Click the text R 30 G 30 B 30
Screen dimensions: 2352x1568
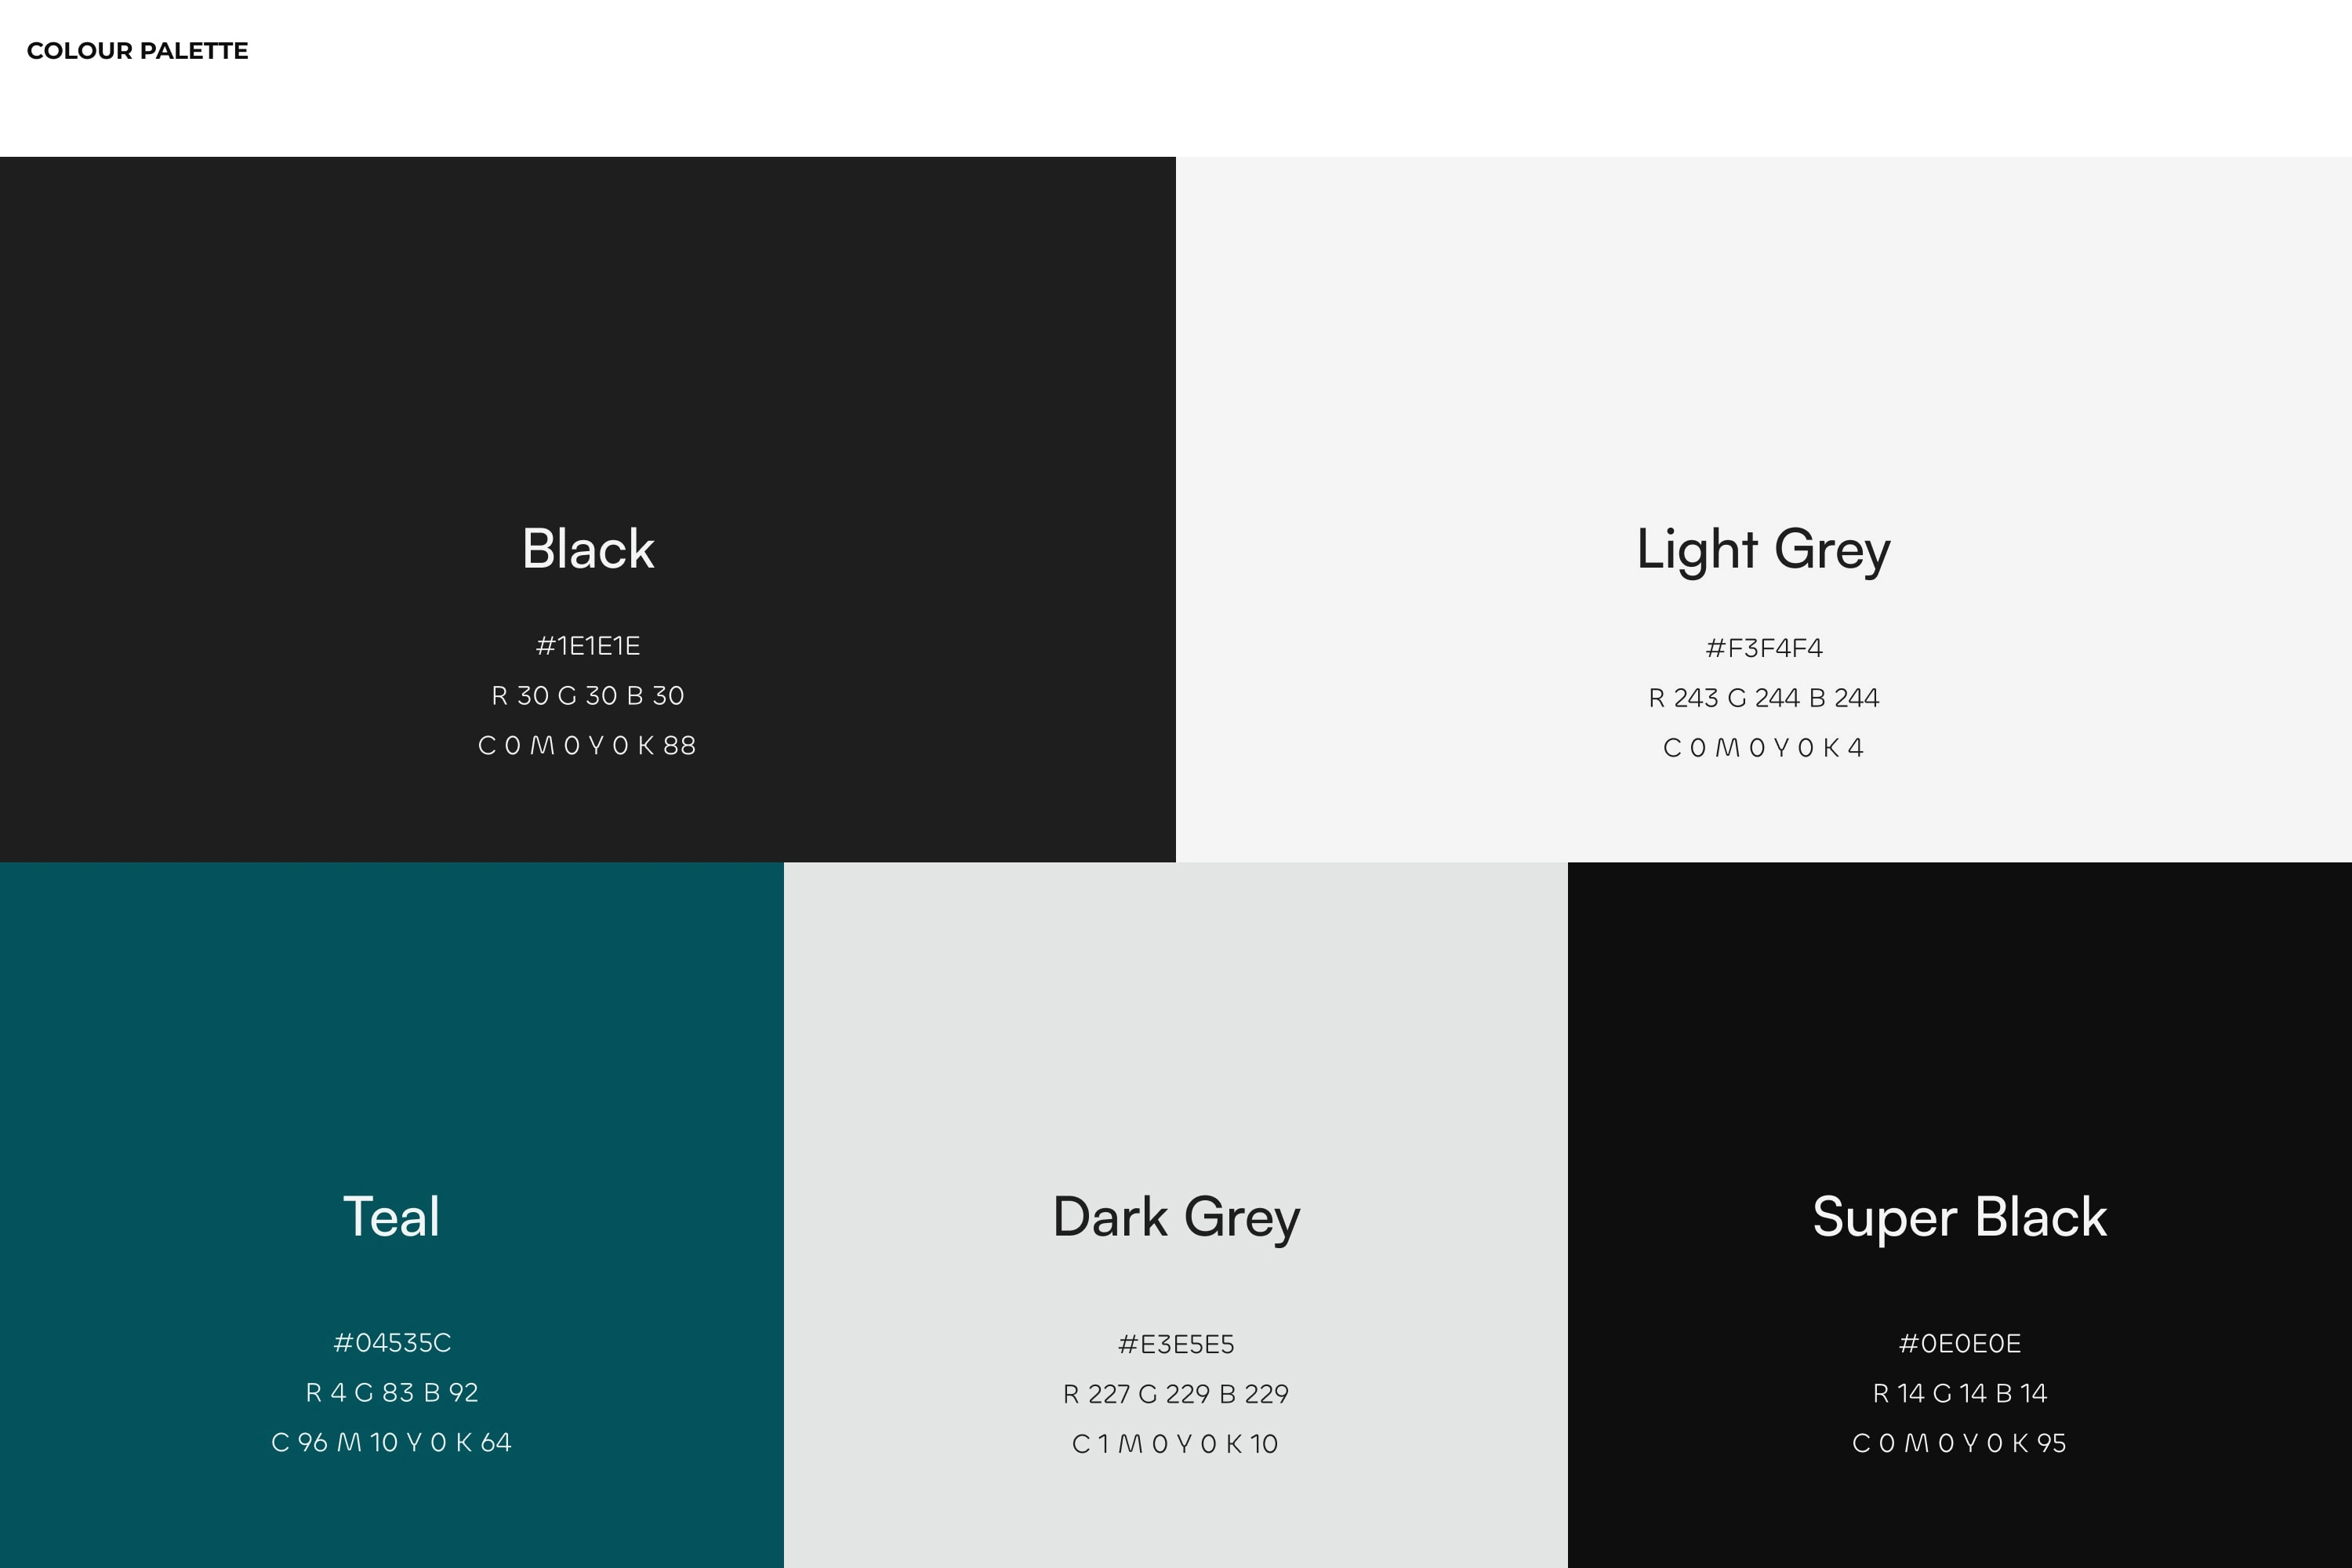click(x=588, y=696)
